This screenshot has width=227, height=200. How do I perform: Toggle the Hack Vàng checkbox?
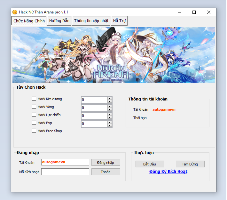tap(34, 107)
